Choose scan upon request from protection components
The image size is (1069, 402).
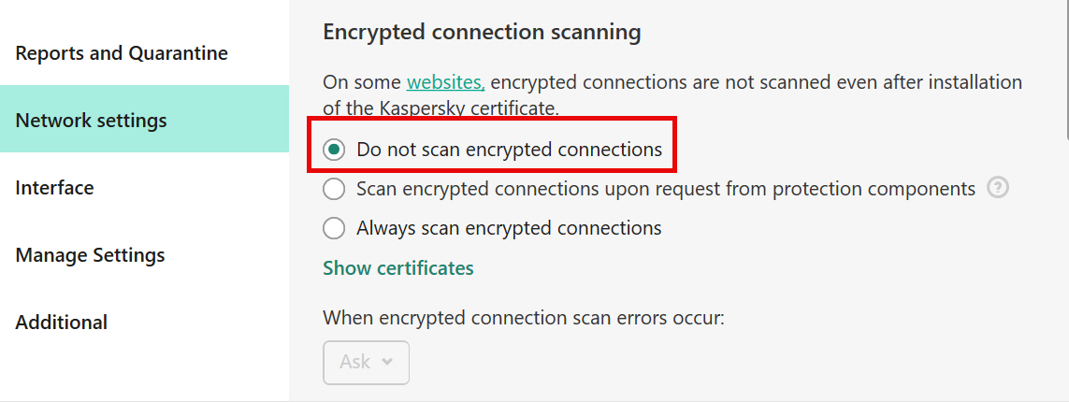point(334,189)
